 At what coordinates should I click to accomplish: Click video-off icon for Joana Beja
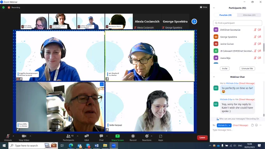click(260, 58)
